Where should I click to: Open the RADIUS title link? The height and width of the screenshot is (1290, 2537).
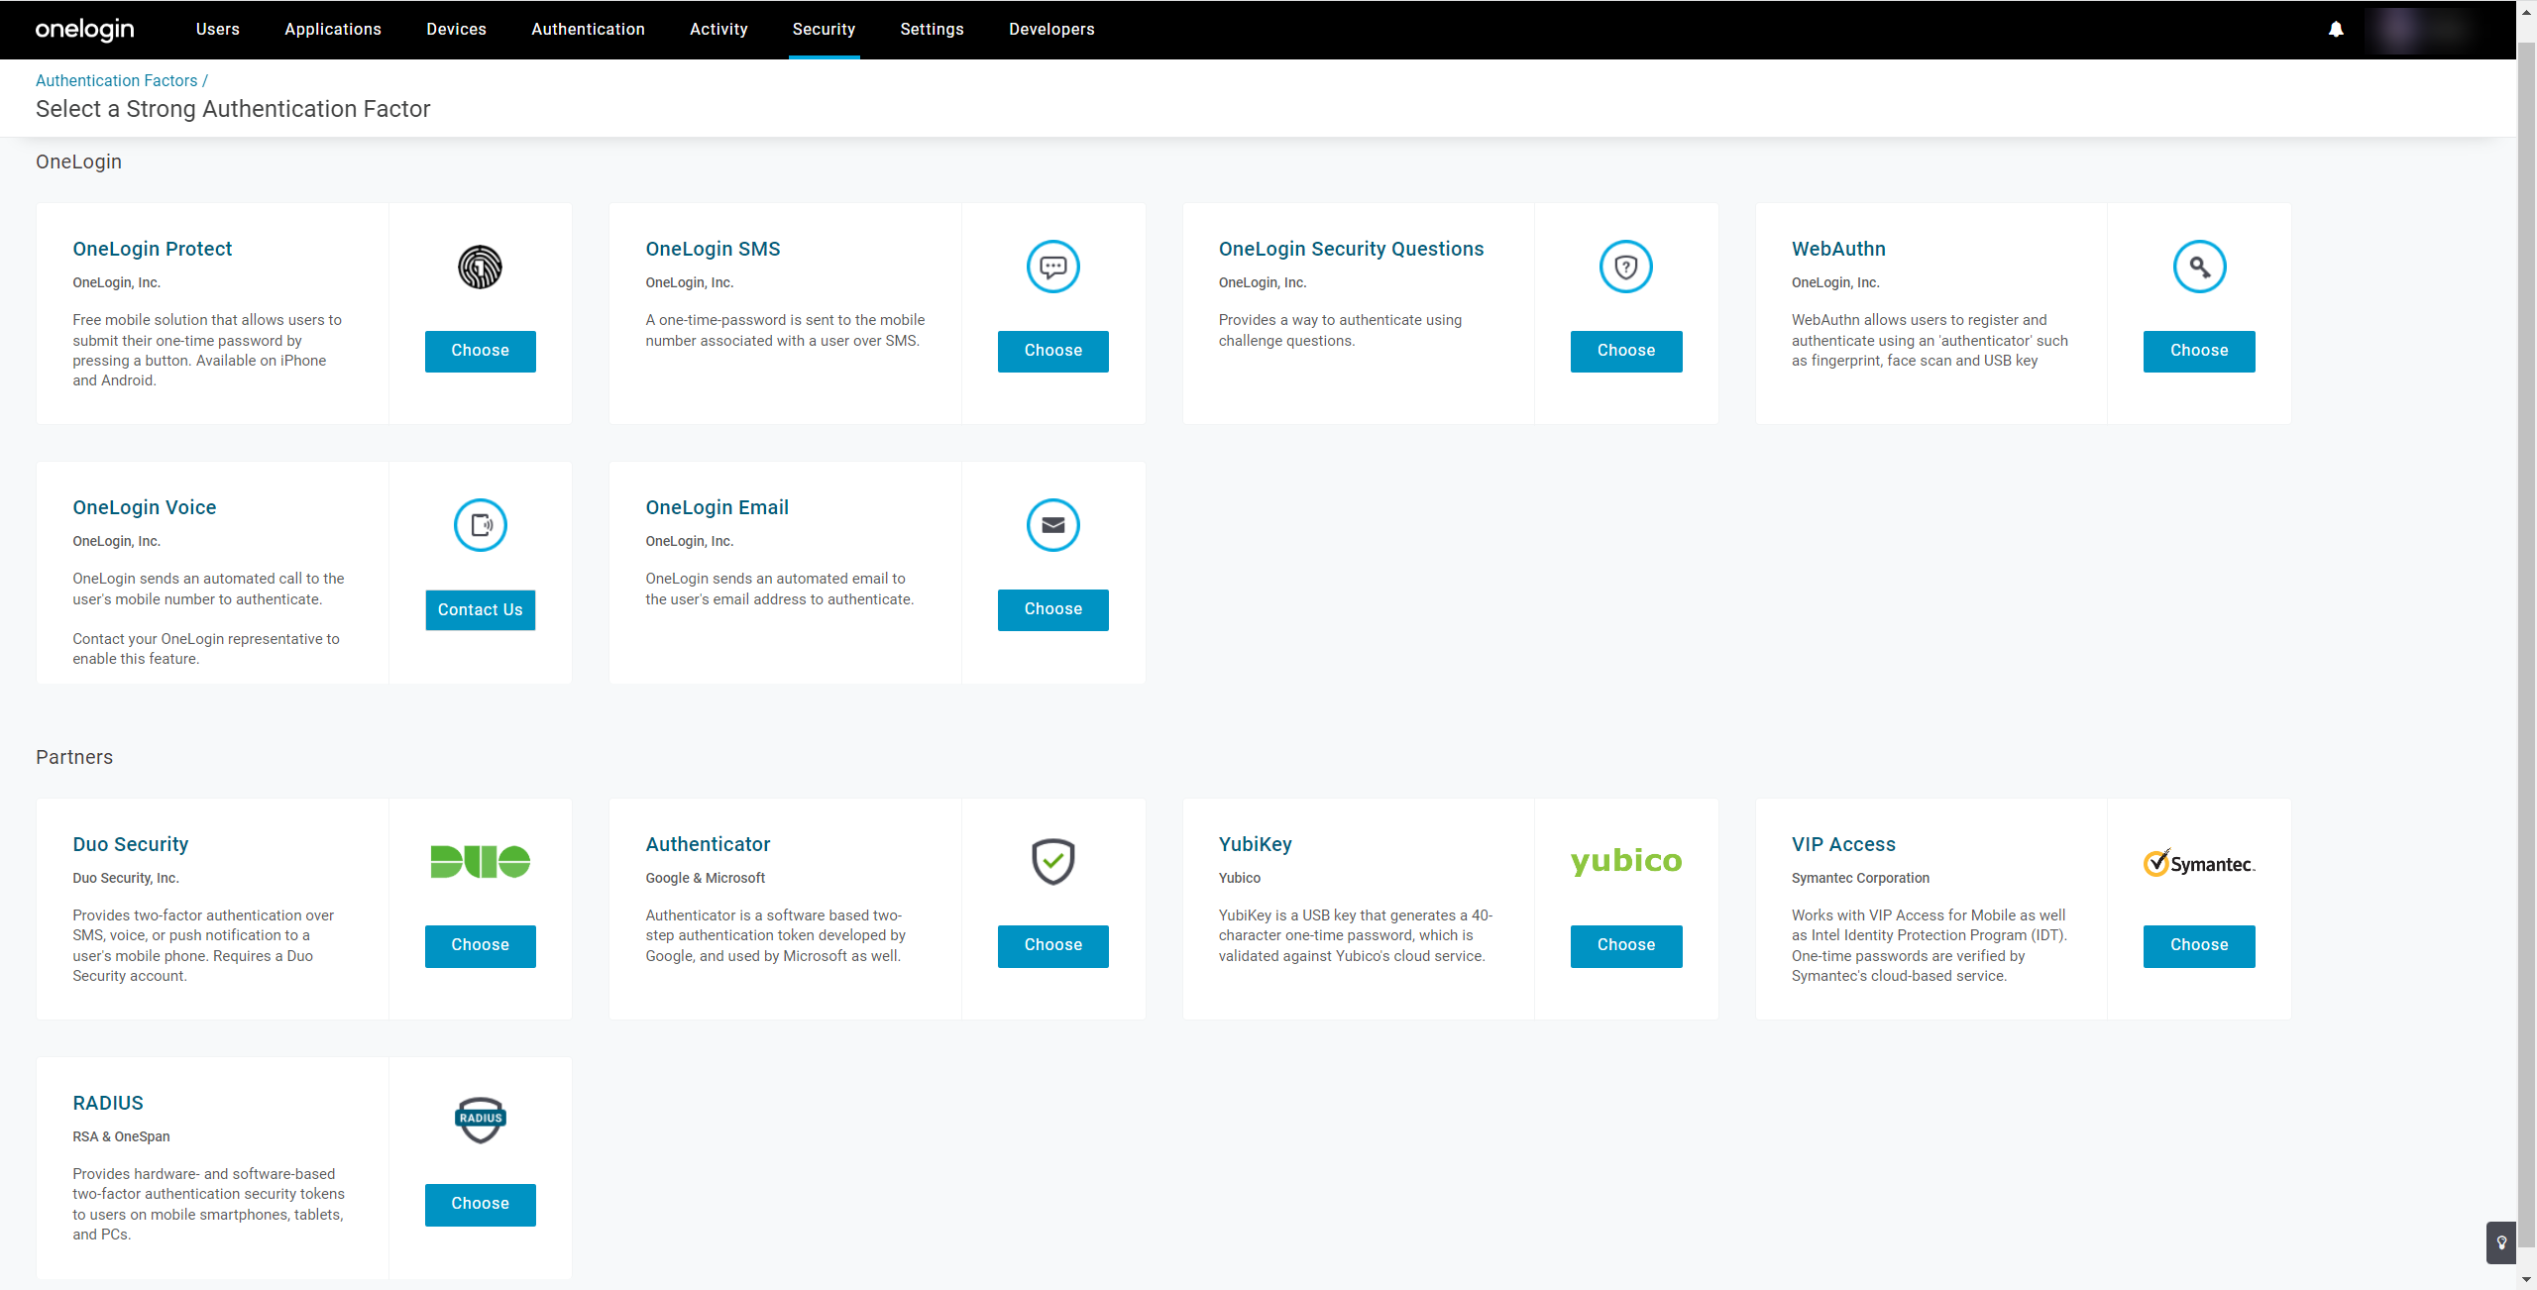[108, 1103]
